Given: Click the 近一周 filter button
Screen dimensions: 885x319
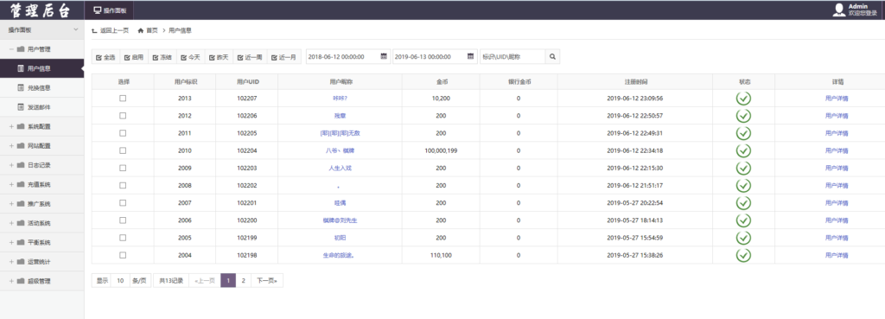Looking at the screenshot, I should click(x=250, y=57).
